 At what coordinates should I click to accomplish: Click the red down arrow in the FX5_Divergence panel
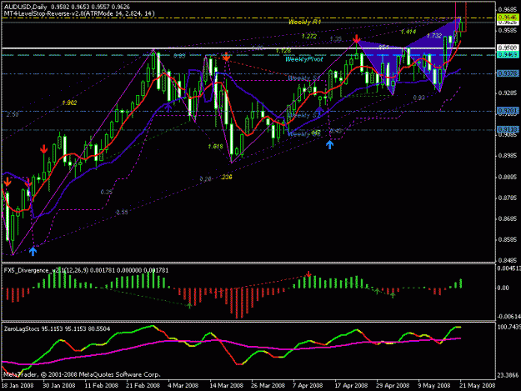[308, 274]
